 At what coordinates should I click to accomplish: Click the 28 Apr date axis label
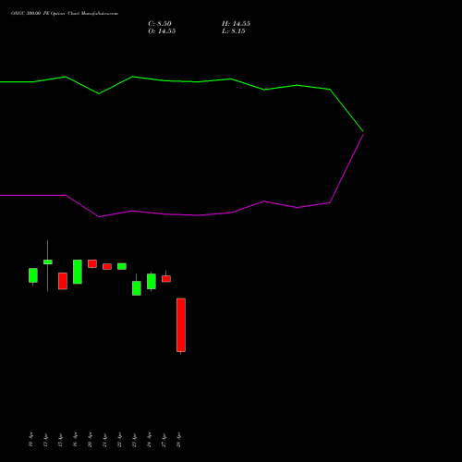pyautogui.click(x=178, y=440)
